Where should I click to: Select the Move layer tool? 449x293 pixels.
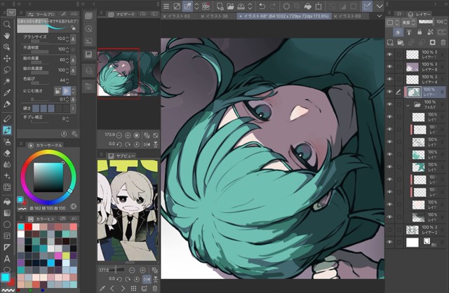pyautogui.click(x=7, y=58)
